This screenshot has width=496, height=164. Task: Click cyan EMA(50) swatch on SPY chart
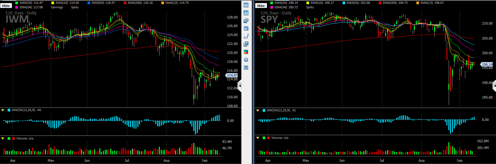click(343, 3)
